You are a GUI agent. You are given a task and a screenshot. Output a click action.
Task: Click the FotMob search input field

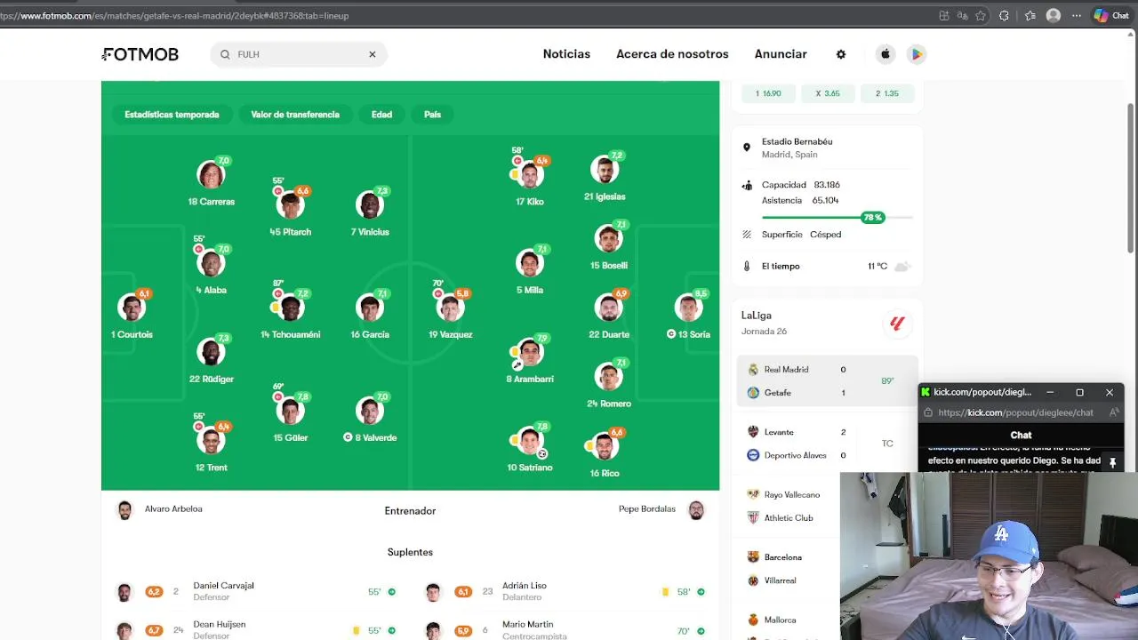(x=299, y=54)
